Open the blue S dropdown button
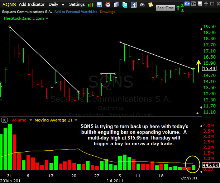This screenshot has height=183, width=220. 187,4
